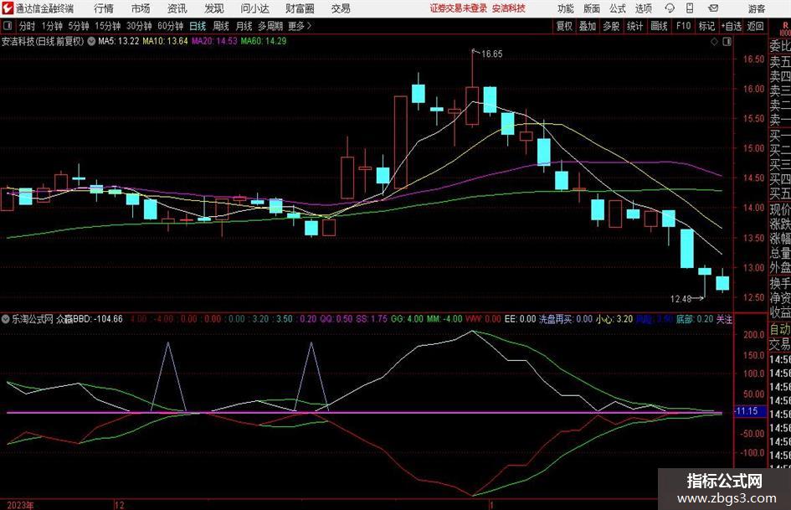The image size is (791, 510).
Task: Click the customer service headset icon
Action: [x=670, y=8]
